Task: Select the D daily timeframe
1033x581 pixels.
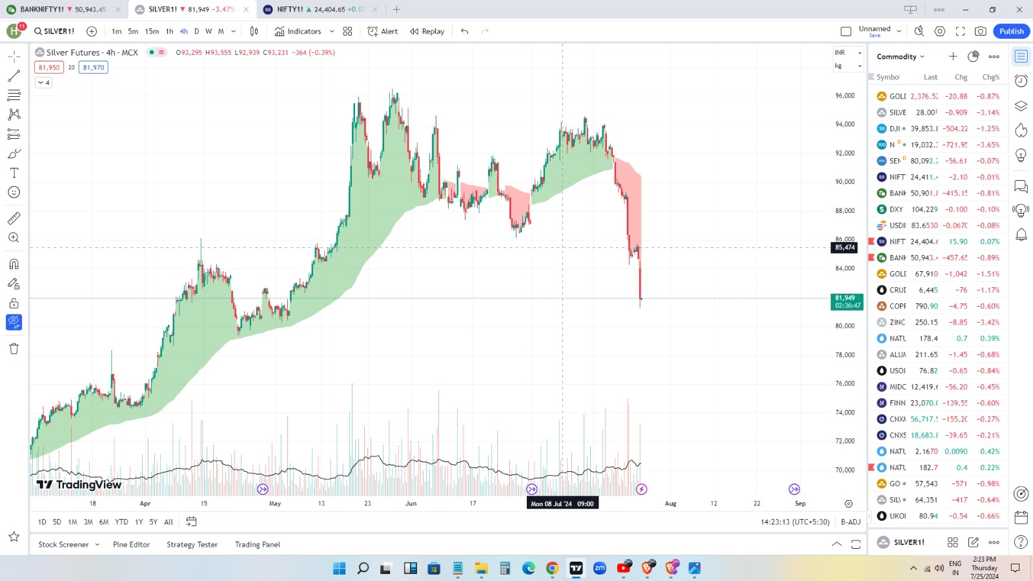Action: coord(196,31)
